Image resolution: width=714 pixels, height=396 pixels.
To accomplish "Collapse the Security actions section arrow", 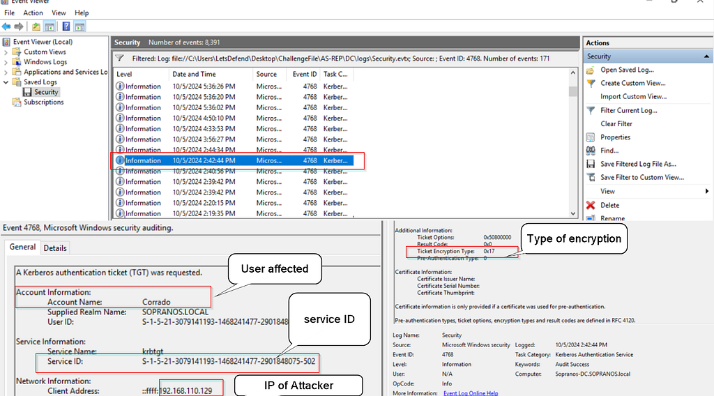I will (706, 56).
